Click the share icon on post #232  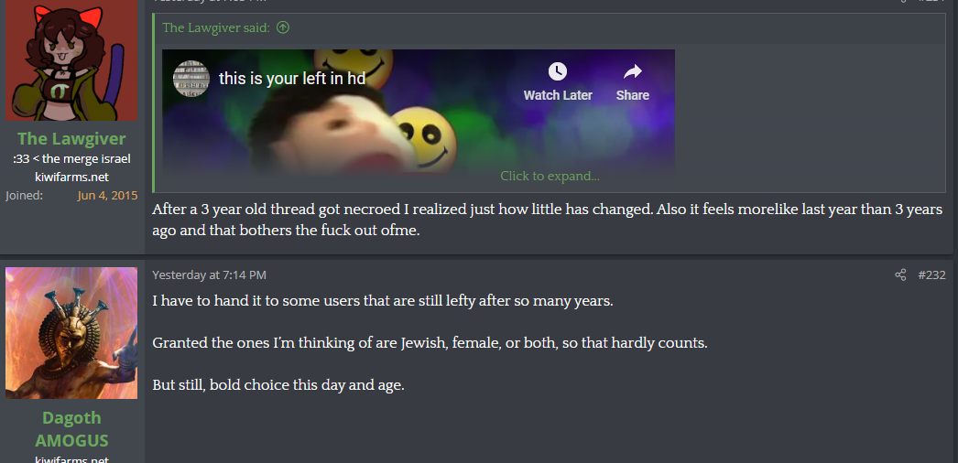coord(900,275)
